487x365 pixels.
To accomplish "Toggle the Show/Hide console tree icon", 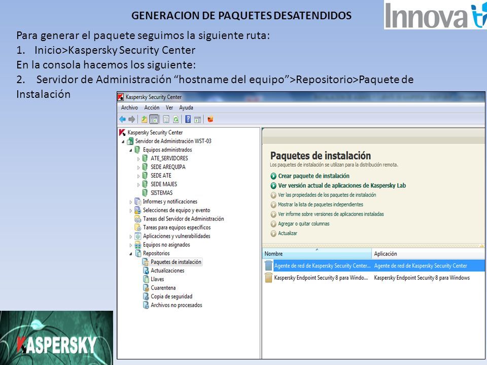I will pyautogui.click(x=154, y=119).
